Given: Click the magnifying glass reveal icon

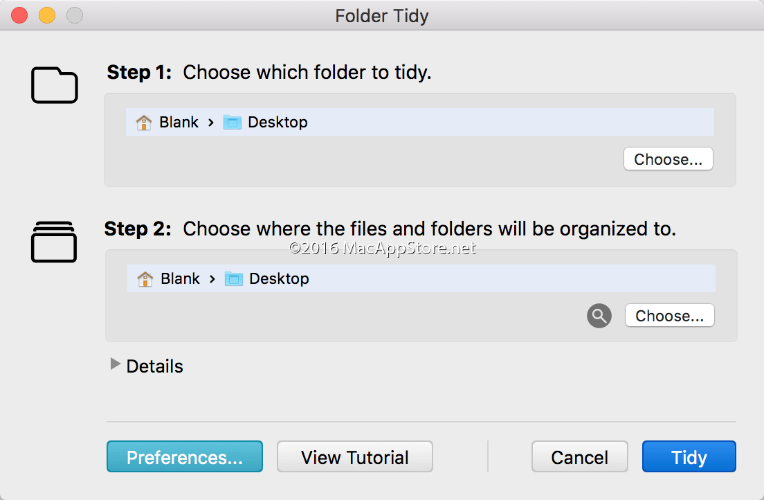Looking at the screenshot, I should click(599, 316).
